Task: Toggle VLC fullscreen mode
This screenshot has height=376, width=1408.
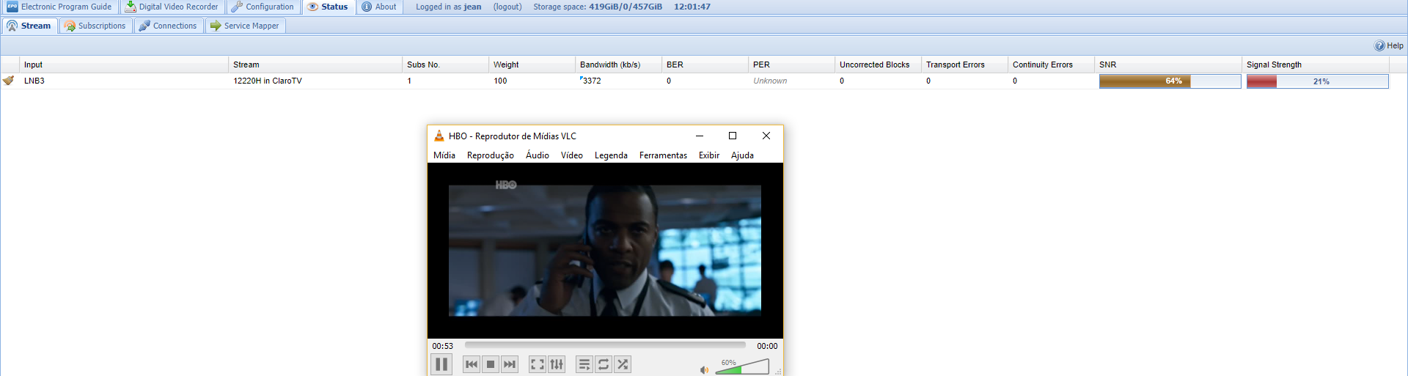Action: 538,364
